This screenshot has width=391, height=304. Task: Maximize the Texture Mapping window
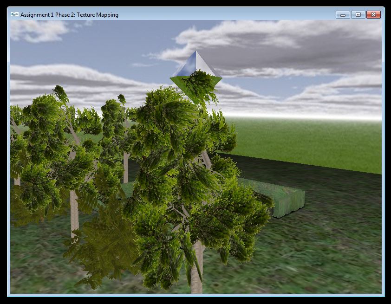pos(358,15)
